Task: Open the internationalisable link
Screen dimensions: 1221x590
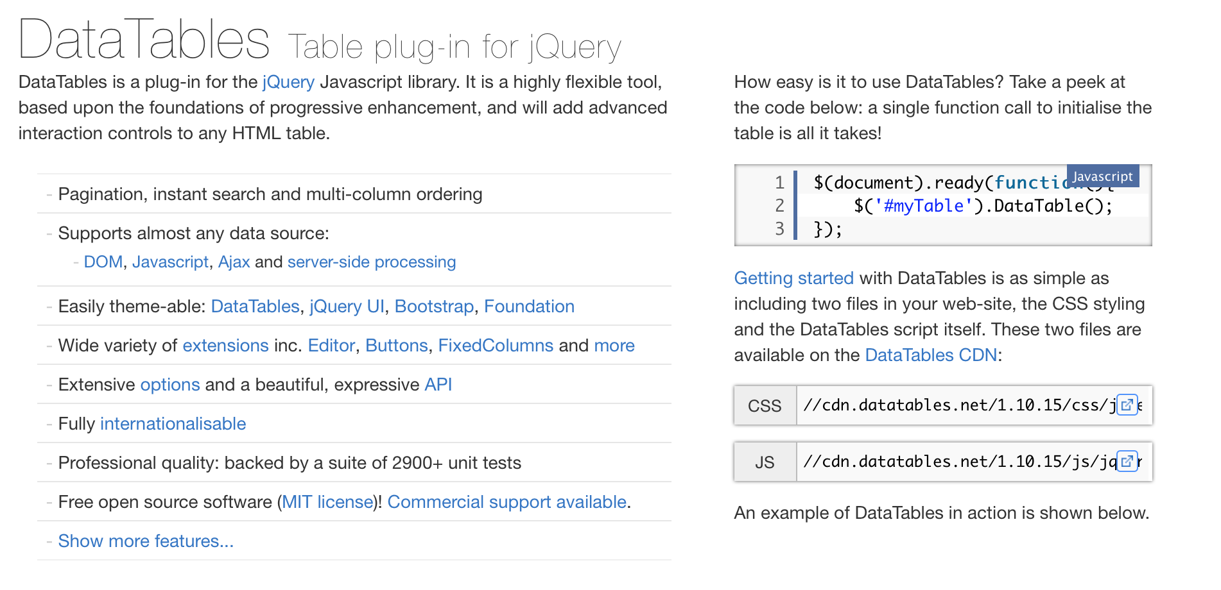Action: (x=173, y=424)
